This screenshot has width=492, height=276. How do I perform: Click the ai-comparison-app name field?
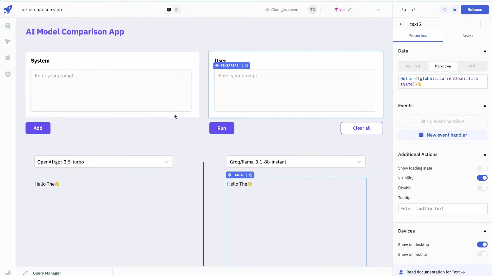(42, 10)
